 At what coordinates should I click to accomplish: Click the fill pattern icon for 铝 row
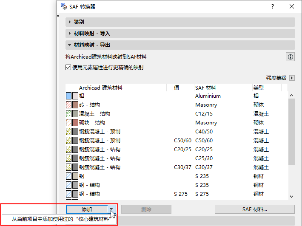click(x=68, y=96)
